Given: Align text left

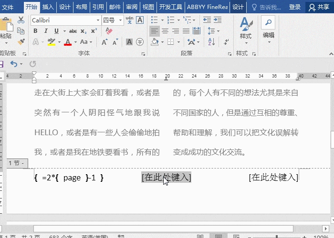Looking at the screenshot, I should pyautogui.click(x=155, y=31).
